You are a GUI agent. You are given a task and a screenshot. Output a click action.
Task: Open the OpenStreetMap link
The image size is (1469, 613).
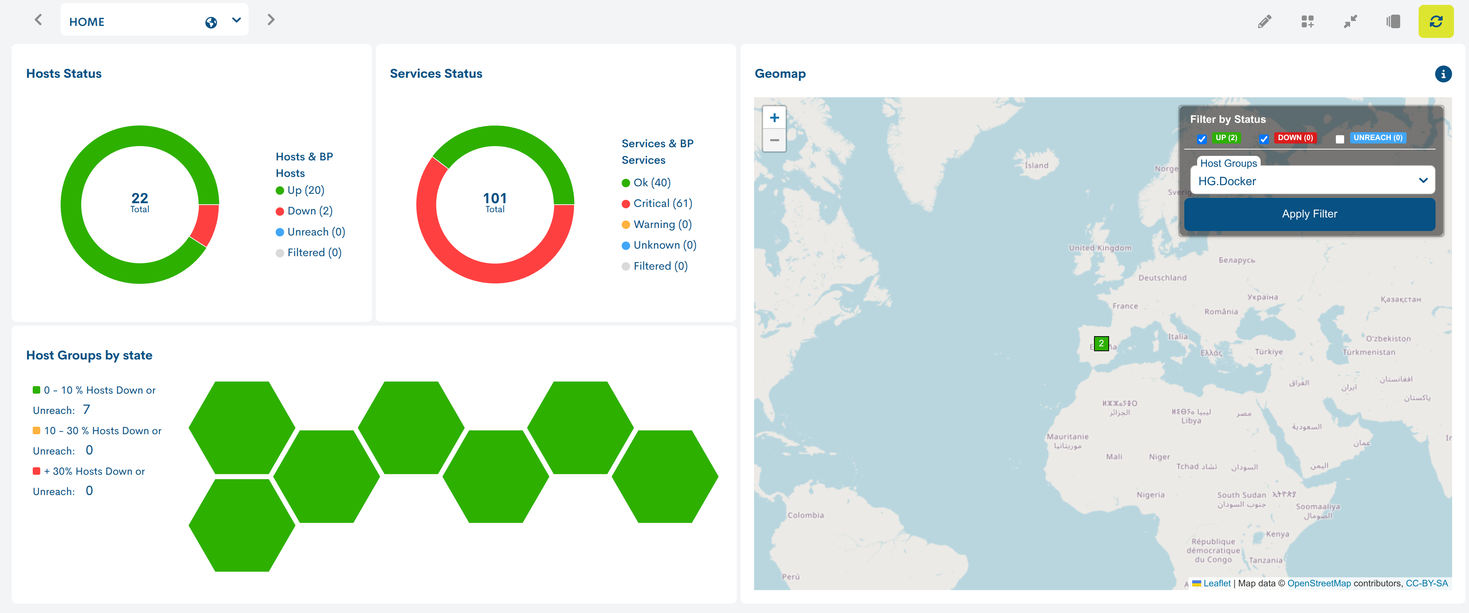coord(1319,583)
